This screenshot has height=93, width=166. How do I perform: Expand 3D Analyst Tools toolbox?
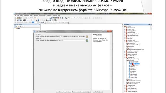[x=125, y=28]
